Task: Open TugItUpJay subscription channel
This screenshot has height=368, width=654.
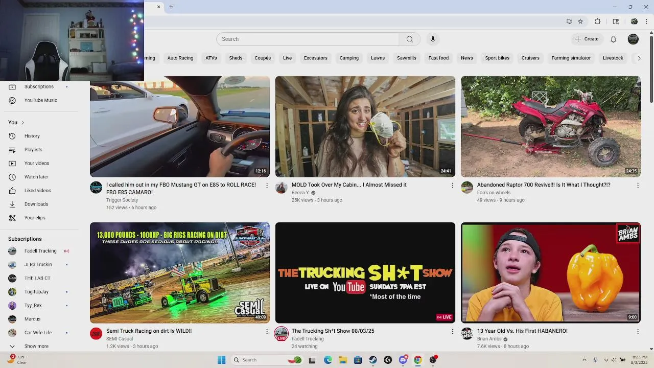Action: pos(36,292)
